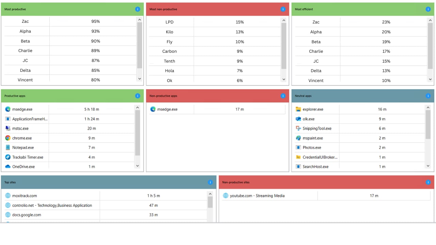The height and width of the screenshot is (245, 436).
Task: Open info icon on Most non-productive panel
Action: click(283, 9)
